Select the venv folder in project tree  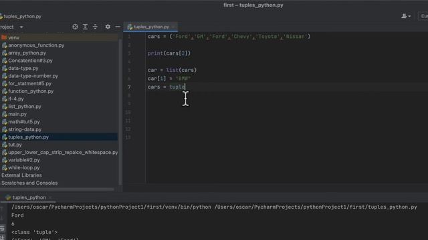pyautogui.click(x=13, y=37)
